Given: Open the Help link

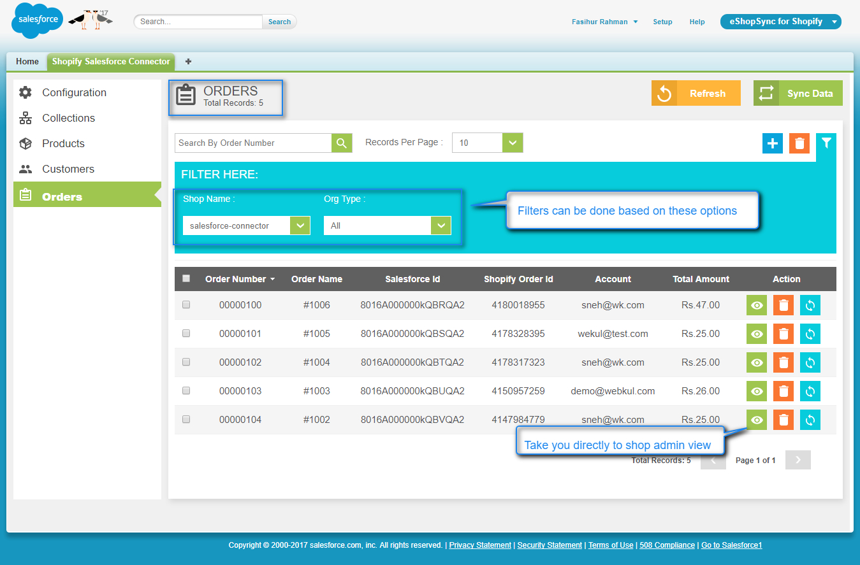Looking at the screenshot, I should point(697,22).
